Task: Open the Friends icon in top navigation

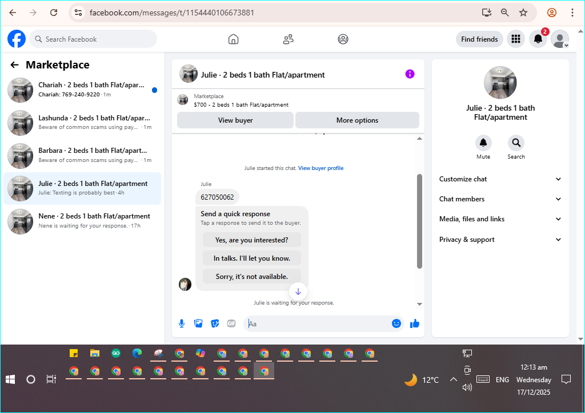Action: (288, 39)
